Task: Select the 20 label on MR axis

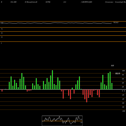Action: 123,87
